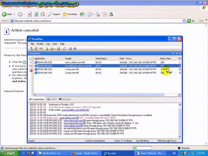Click Save Profile floppy disk icon

pyautogui.click(x=58, y=49)
